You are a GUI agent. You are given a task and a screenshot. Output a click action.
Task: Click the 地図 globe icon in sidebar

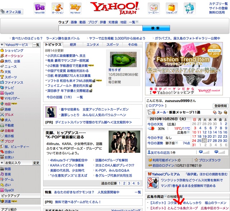click(x=2, y=104)
